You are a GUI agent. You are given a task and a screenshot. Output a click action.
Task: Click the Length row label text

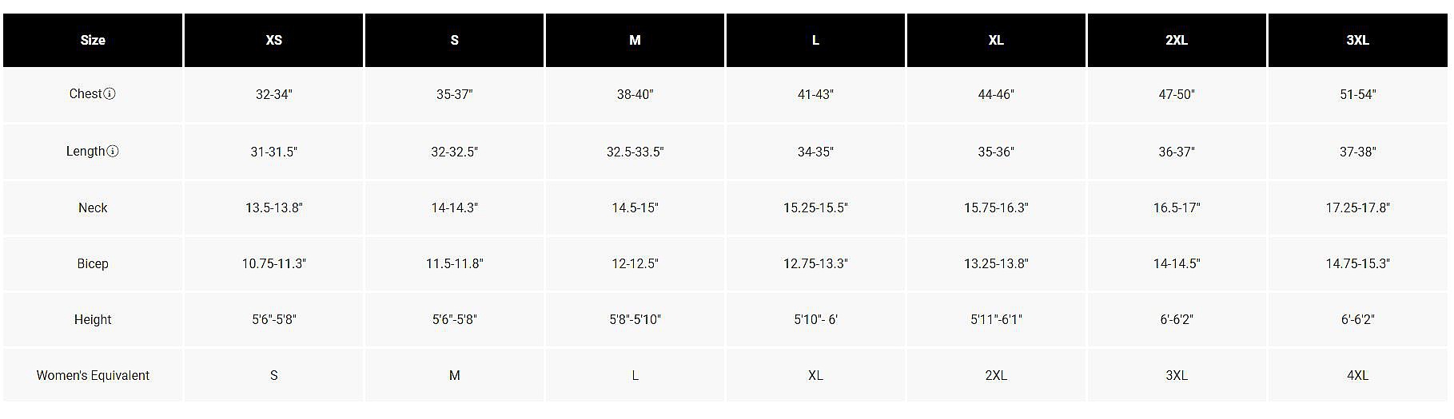[86, 152]
